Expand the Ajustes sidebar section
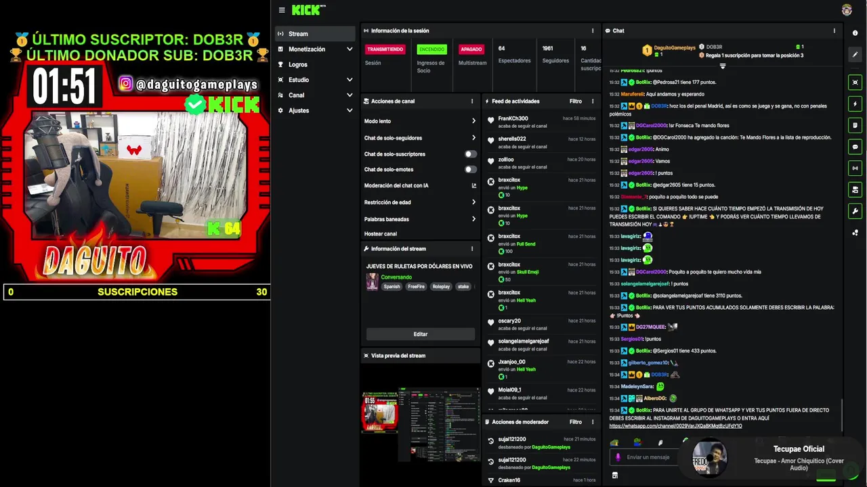The height and width of the screenshot is (487, 867). [x=350, y=110]
